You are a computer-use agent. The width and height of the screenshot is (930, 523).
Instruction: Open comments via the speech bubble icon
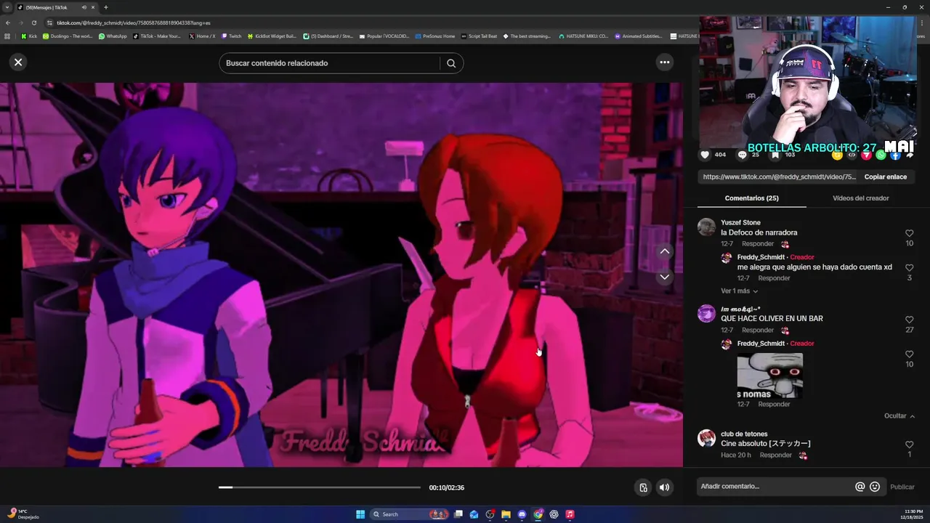pos(742,155)
